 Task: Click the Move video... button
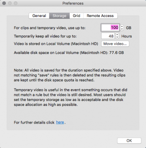click(115, 44)
